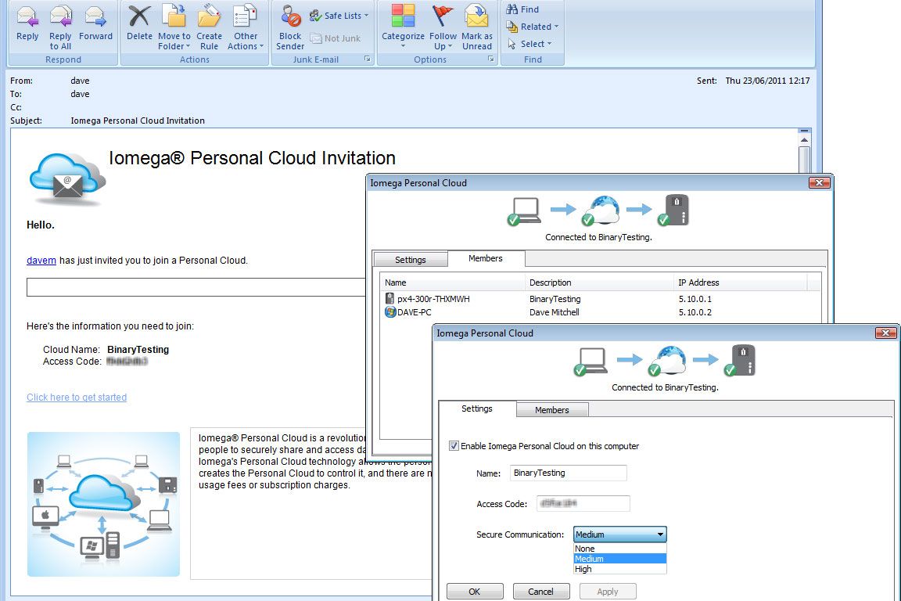The height and width of the screenshot is (601, 901).
Task: Click storage device icon in back Iomega window
Action: click(673, 211)
